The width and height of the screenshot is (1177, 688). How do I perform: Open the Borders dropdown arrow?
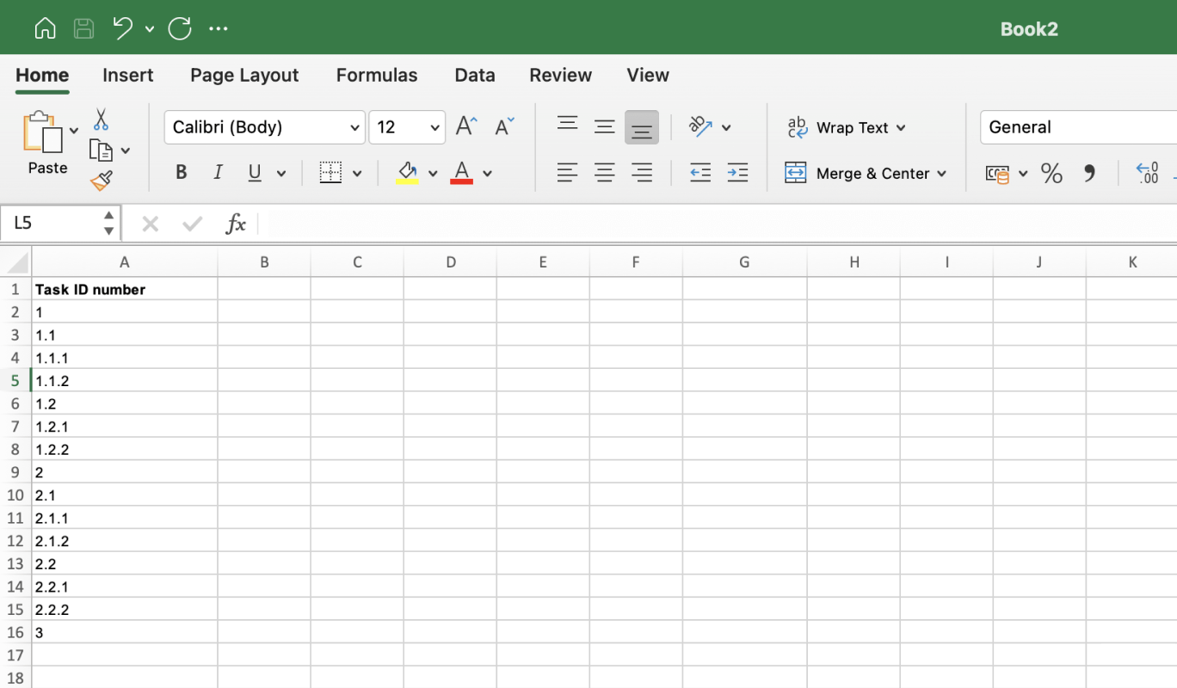(x=356, y=172)
